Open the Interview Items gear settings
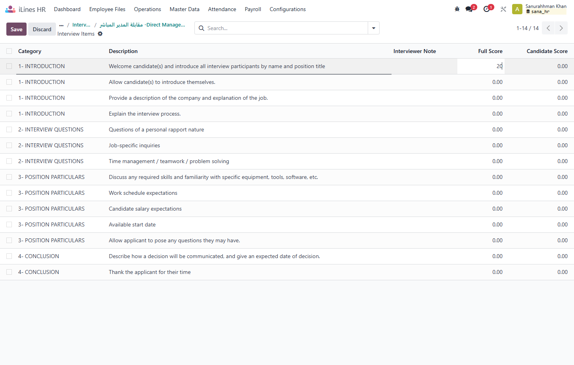The height and width of the screenshot is (365, 574). click(100, 34)
